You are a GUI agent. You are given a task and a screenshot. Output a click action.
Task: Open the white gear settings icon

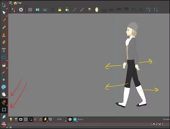pos(21,10)
